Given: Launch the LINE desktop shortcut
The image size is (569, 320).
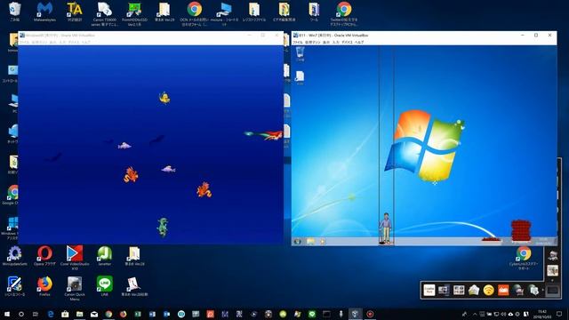Looking at the screenshot, I should coord(105,286).
